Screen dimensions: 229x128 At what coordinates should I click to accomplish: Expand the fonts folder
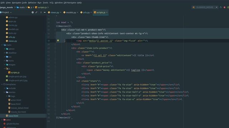coord(4,61)
